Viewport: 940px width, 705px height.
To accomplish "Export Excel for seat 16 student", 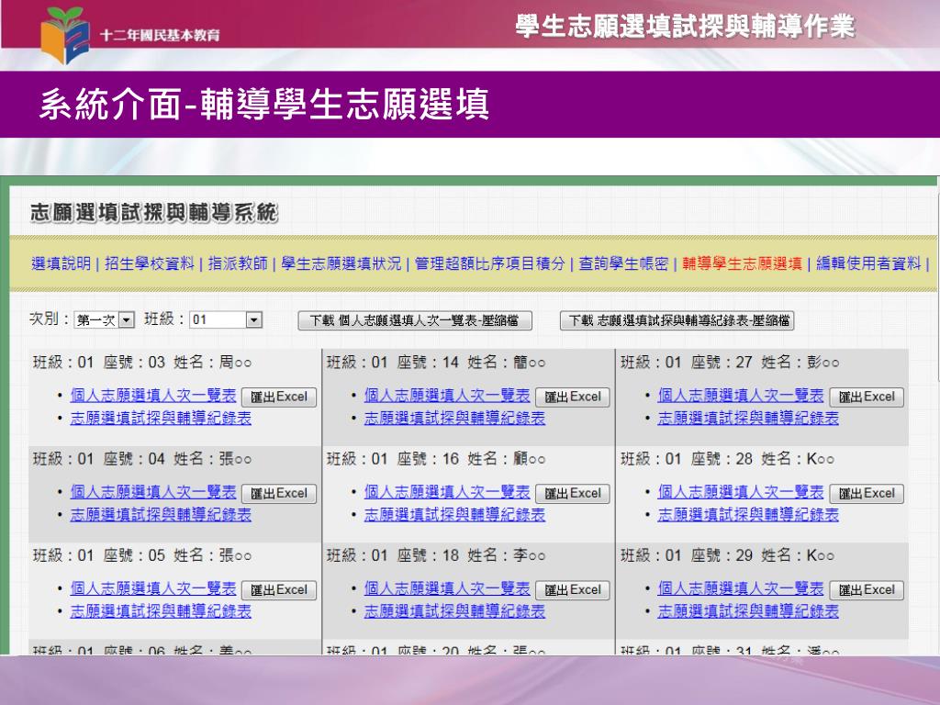I will point(573,493).
